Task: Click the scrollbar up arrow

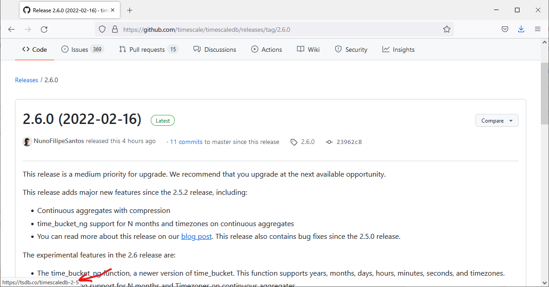Action: [544, 41]
